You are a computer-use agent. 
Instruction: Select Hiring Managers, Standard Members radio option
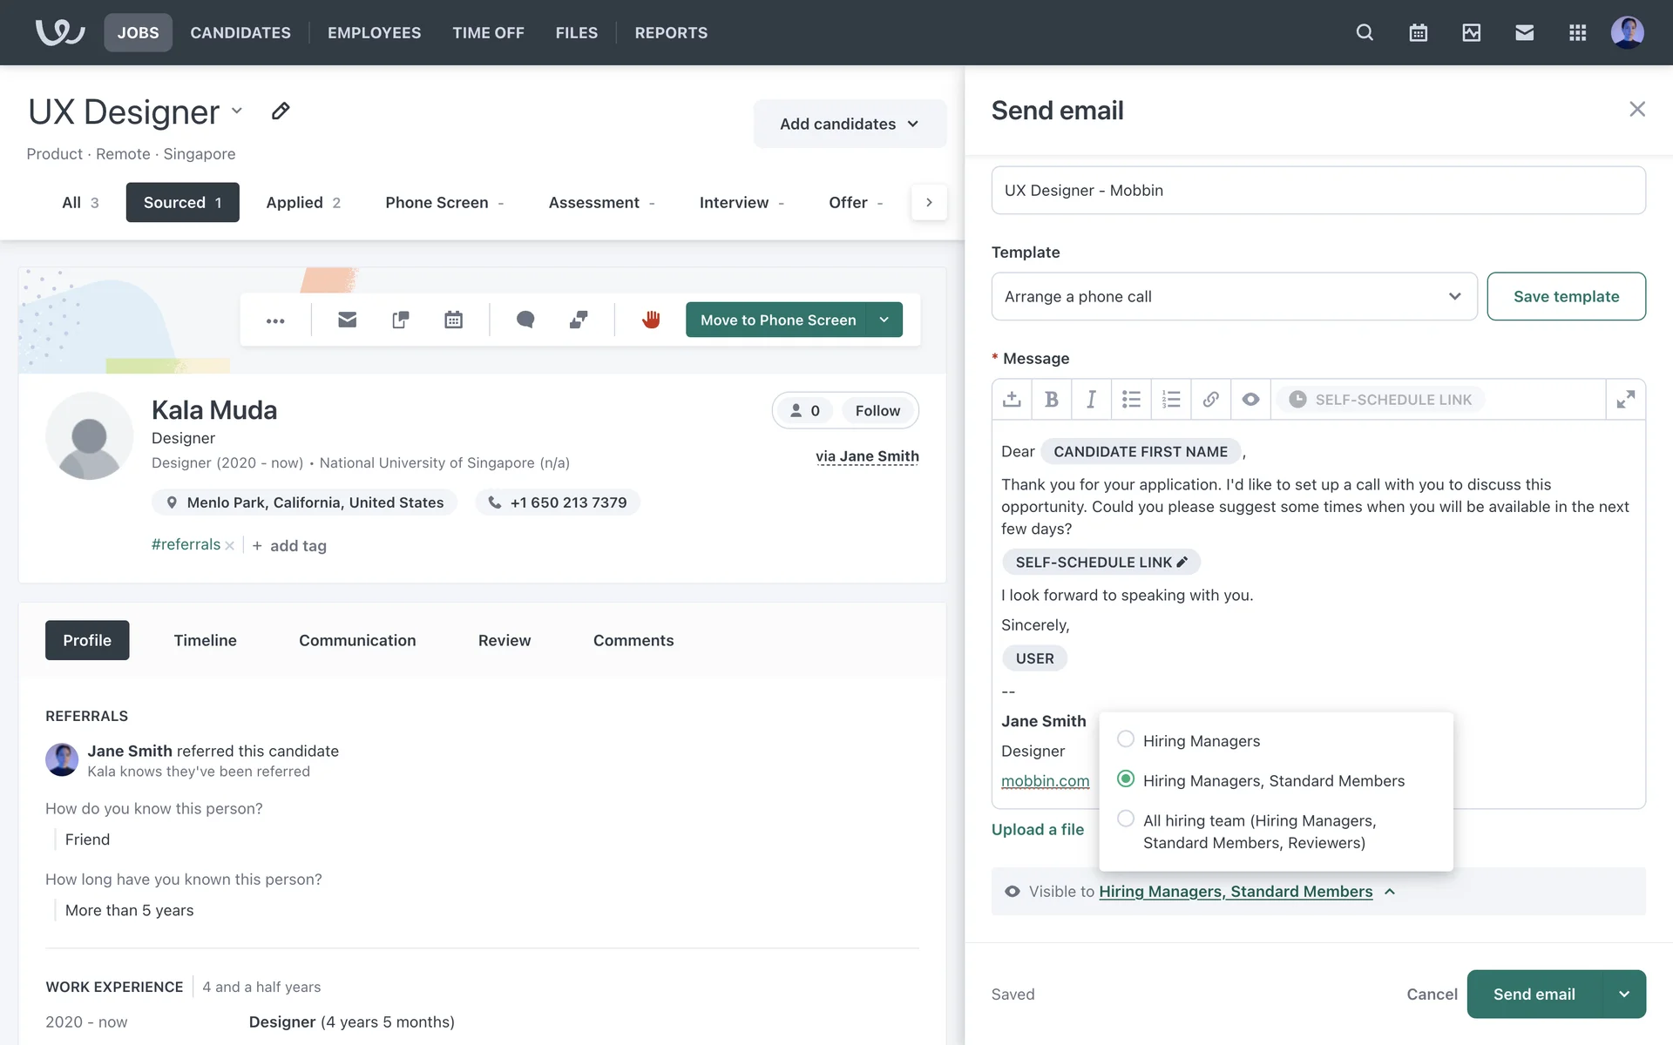(1126, 779)
